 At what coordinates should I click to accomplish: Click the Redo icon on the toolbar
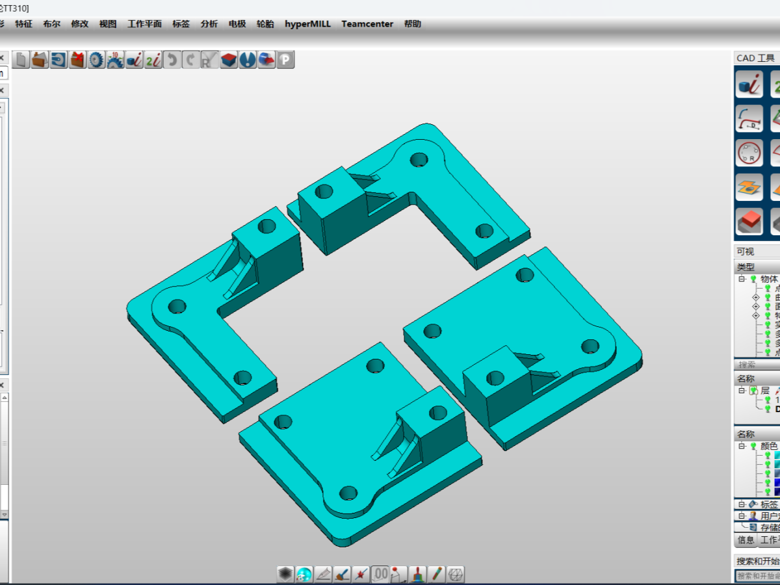click(190, 59)
